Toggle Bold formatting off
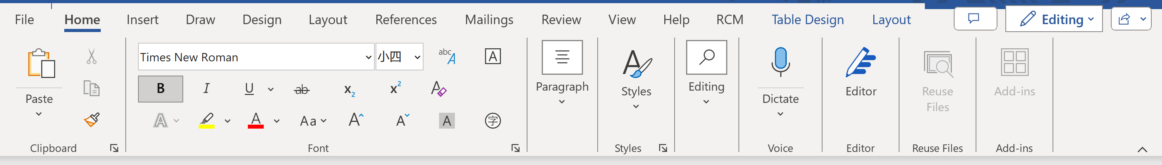This screenshot has width=1162, height=165. [161, 89]
